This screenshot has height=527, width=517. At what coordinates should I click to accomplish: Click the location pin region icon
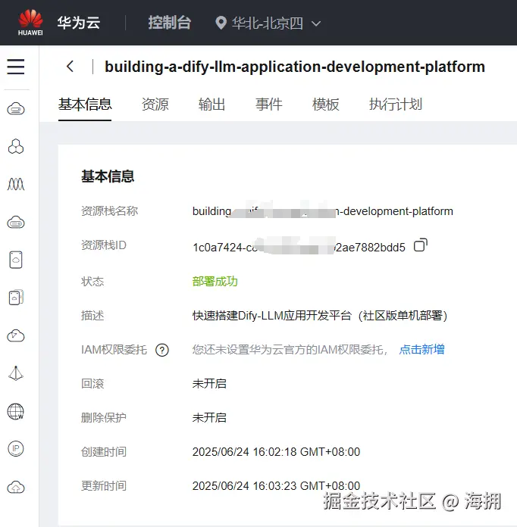point(221,23)
